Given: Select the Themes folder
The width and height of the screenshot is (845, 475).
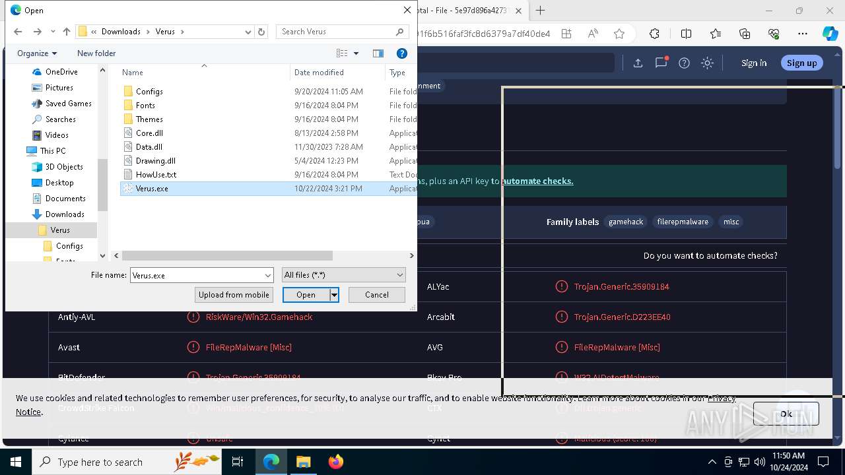Looking at the screenshot, I should 149,119.
